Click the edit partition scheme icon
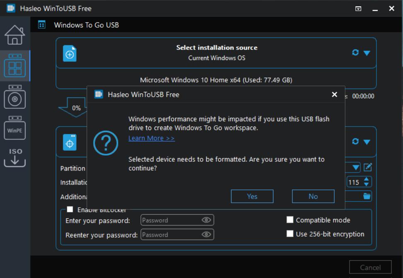 pyautogui.click(x=368, y=167)
